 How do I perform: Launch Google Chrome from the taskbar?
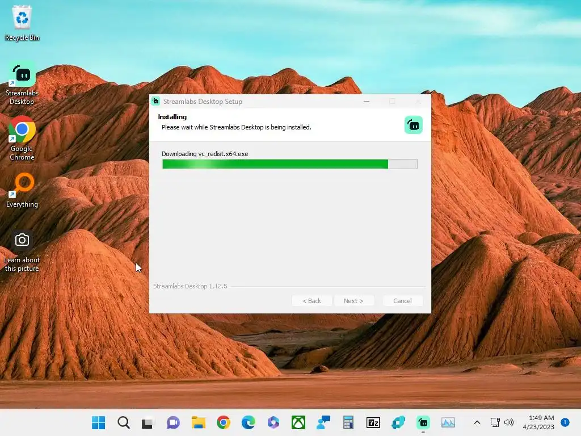[x=224, y=422]
